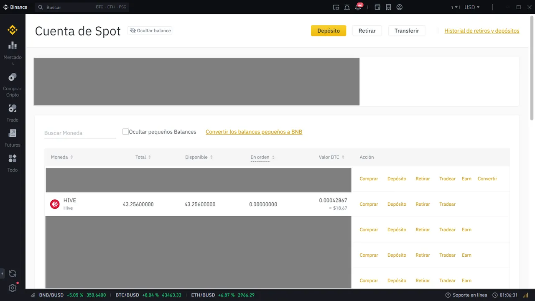Check Ocultar pequeños Balances checkbox

click(125, 132)
